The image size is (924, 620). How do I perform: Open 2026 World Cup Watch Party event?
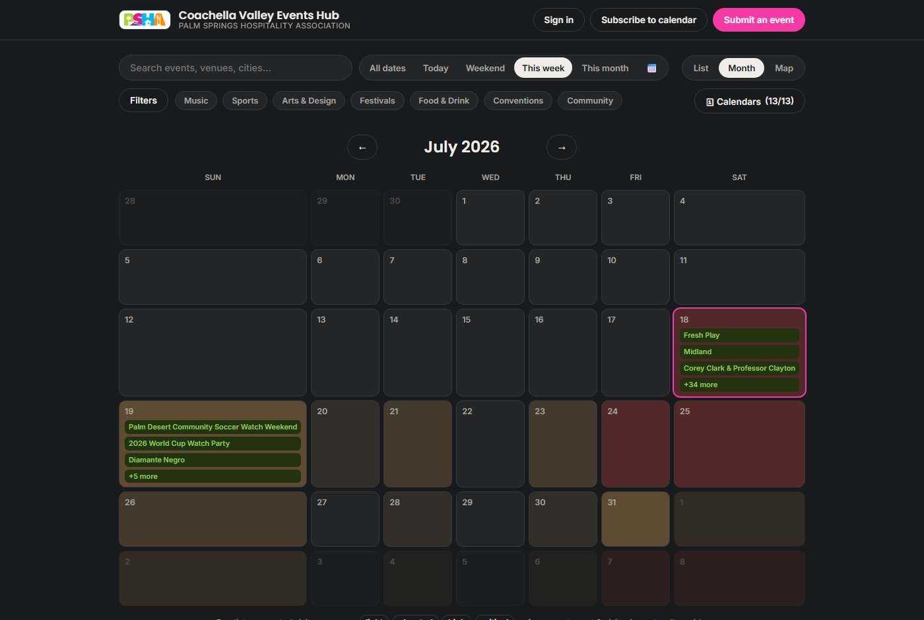[x=213, y=444]
